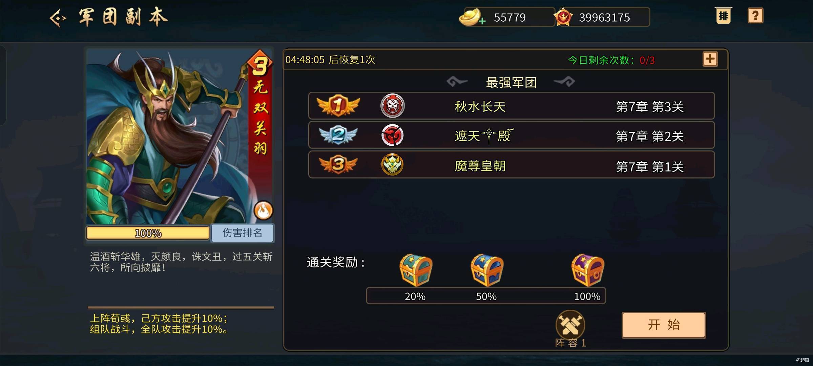
Task: Tap the 100% boss health bar
Action: coord(148,233)
